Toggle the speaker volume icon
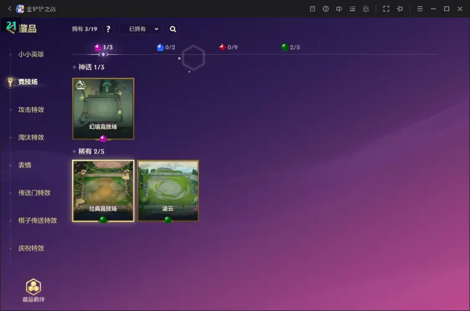This screenshot has height=311, width=470. pos(339,9)
